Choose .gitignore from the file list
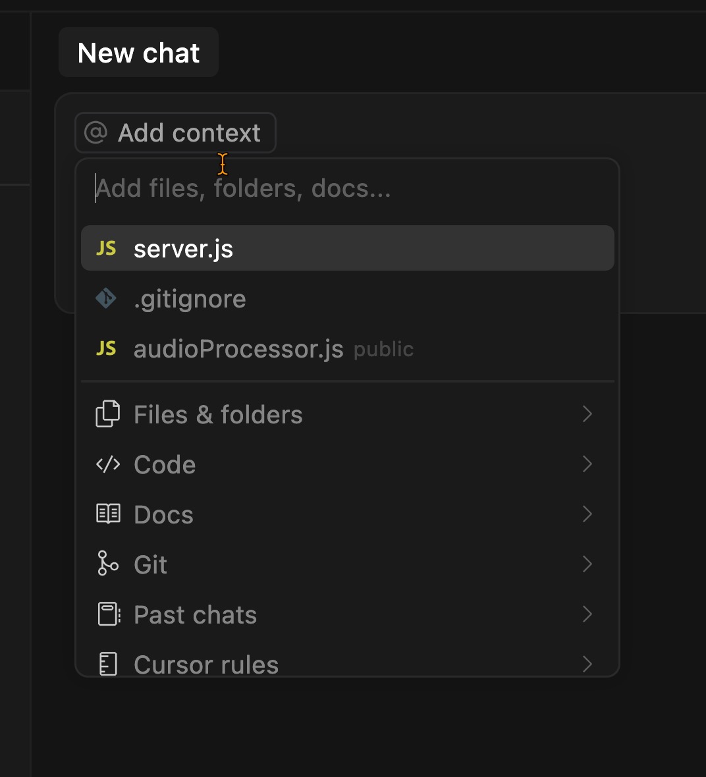The height and width of the screenshot is (777, 706). 190,299
